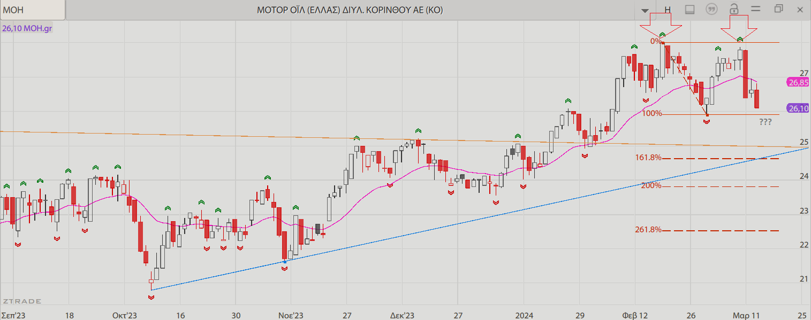
Task: Click the Οκτ'23 date label
Action: click(125, 315)
